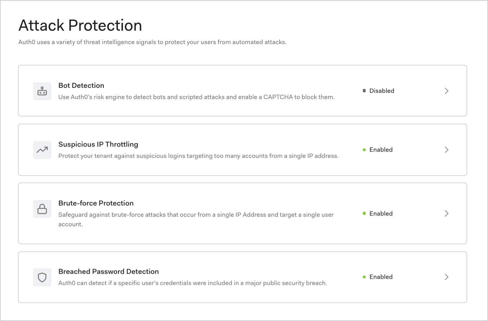Toggle the Enabled status of Suspicious IP Throttling
This screenshot has width=488, height=321.
[x=381, y=150]
